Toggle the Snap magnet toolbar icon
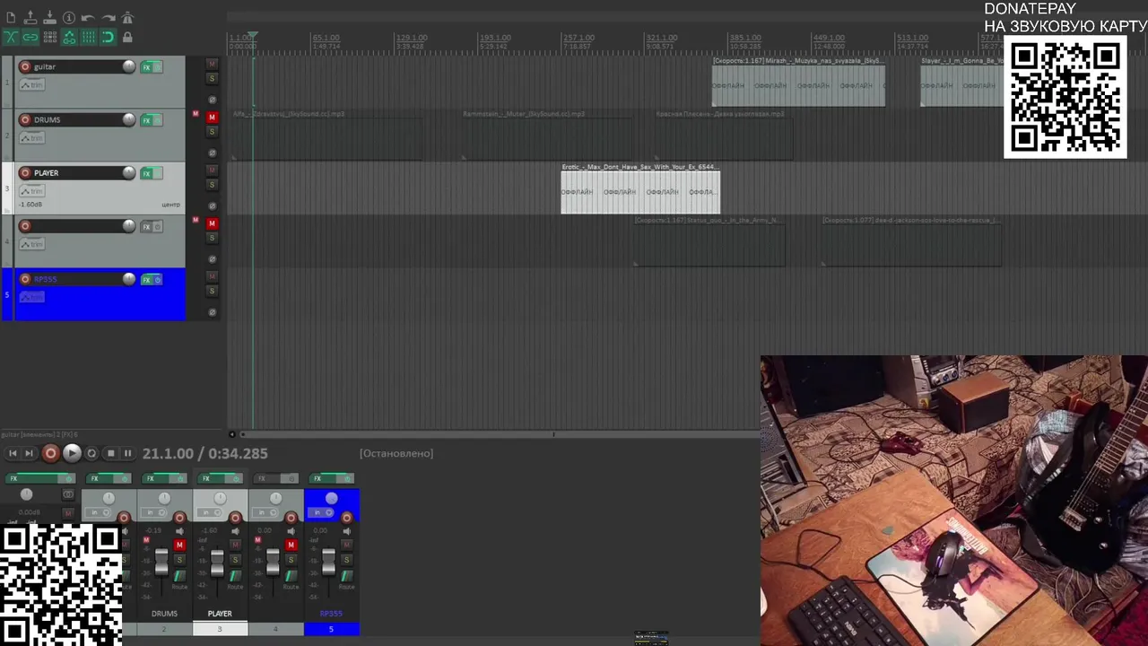This screenshot has height=646, width=1148. pyautogui.click(x=108, y=37)
